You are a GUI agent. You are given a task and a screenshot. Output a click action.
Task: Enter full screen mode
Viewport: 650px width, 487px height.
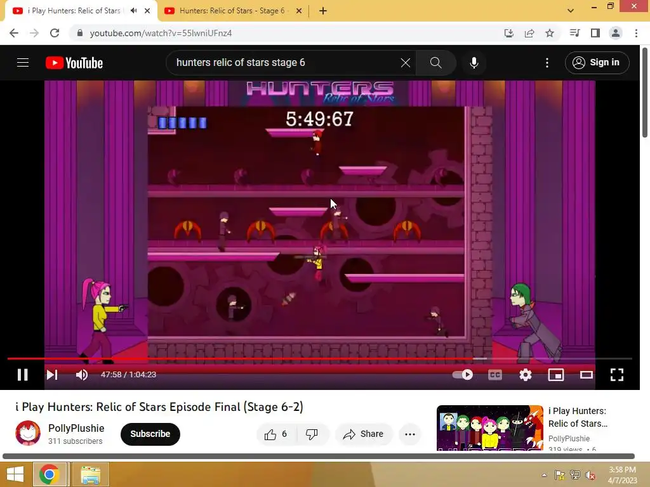point(617,375)
